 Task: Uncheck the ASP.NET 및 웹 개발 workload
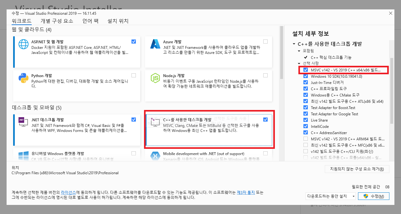[x=134, y=41]
